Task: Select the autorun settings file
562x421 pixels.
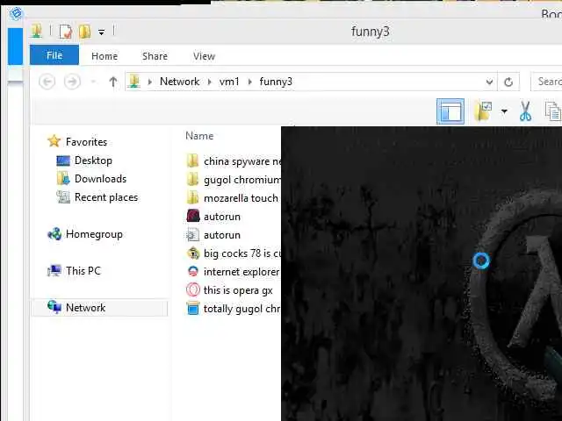Action: click(x=213, y=235)
